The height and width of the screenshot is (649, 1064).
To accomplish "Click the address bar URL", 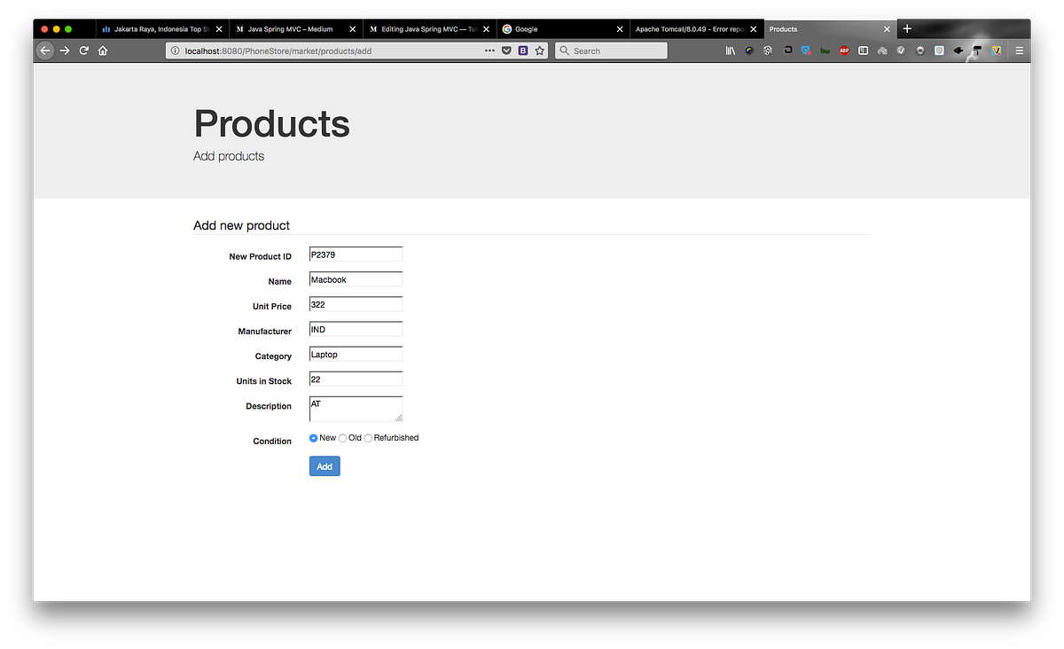I will [278, 51].
